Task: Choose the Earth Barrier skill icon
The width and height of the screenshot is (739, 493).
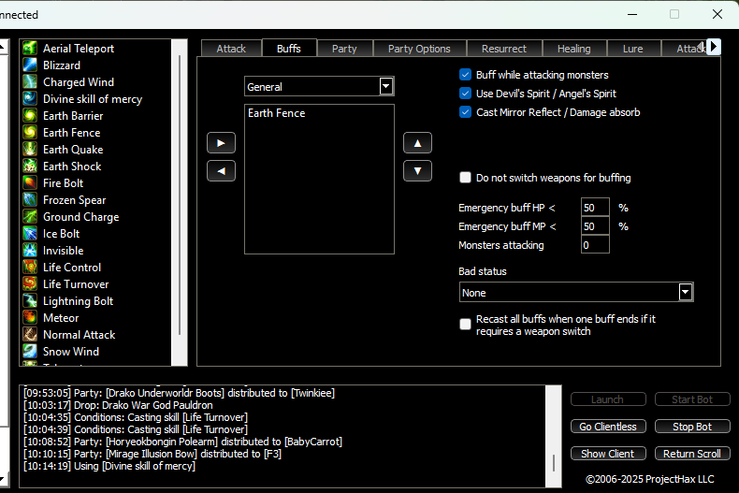Action: [30, 116]
